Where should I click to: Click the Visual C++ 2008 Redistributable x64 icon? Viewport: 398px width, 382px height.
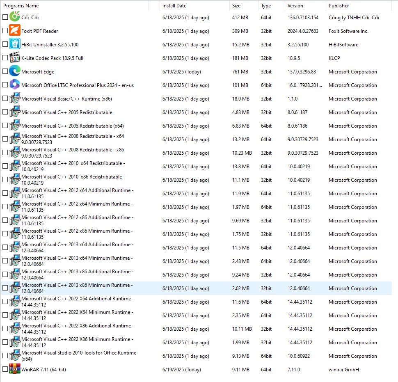tap(15, 139)
